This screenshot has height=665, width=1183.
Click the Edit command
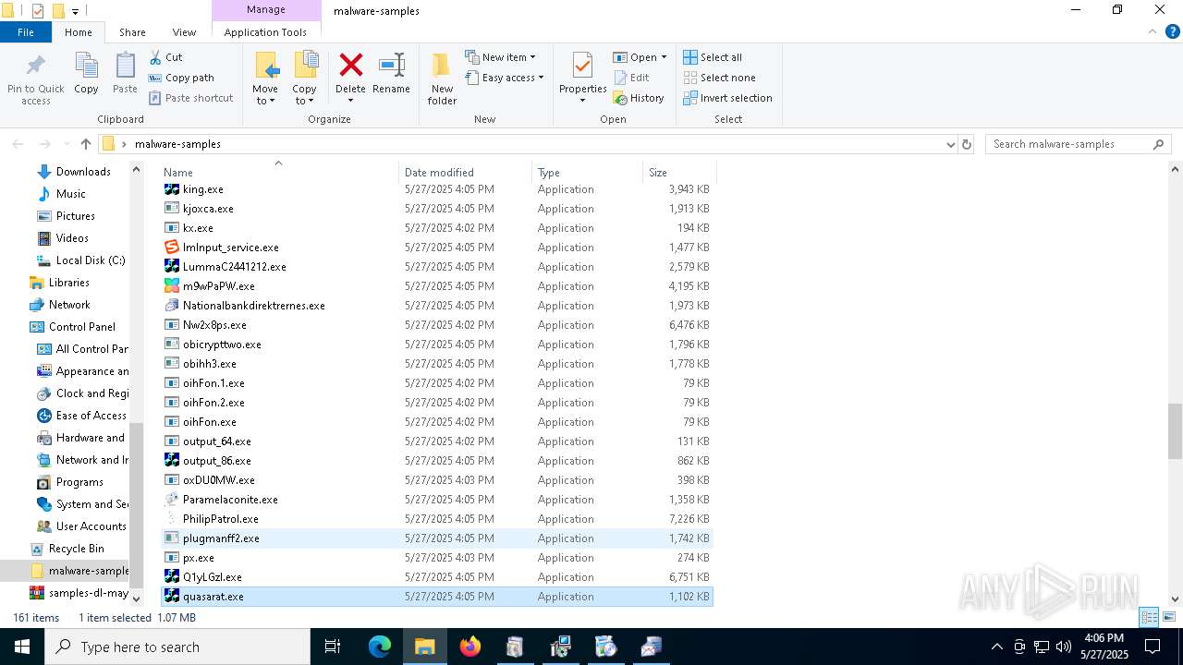click(x=631, y=78)
